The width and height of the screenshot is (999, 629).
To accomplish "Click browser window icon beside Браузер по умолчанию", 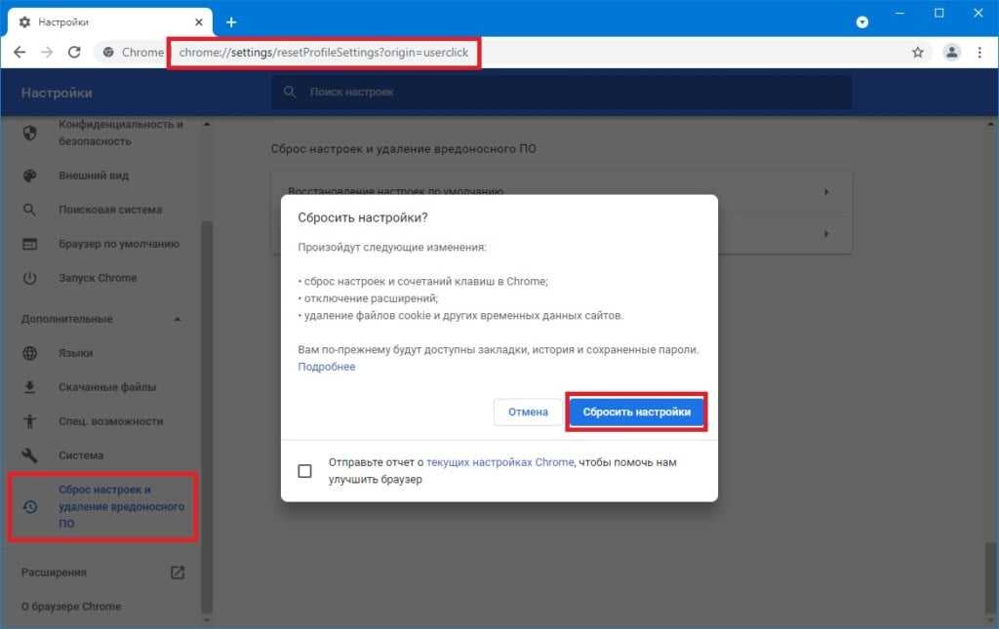I will coord(29,244).
